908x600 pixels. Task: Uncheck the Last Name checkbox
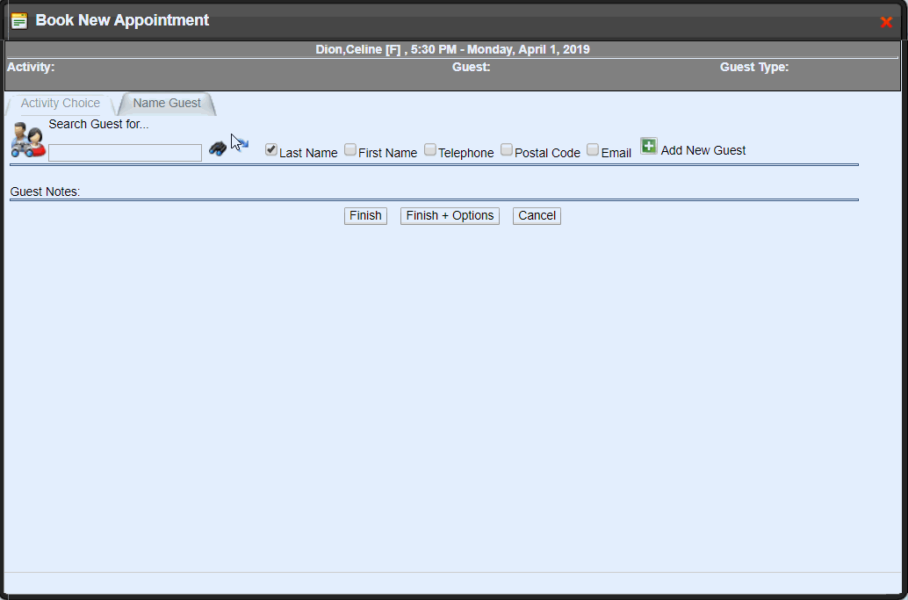271,149
